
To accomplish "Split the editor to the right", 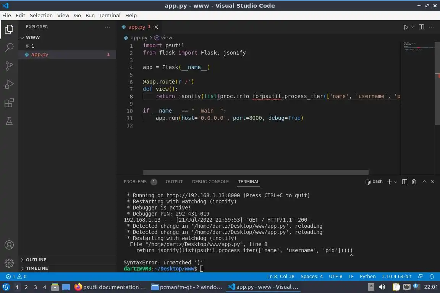I will pyautogui.click(x=421, y=27).
